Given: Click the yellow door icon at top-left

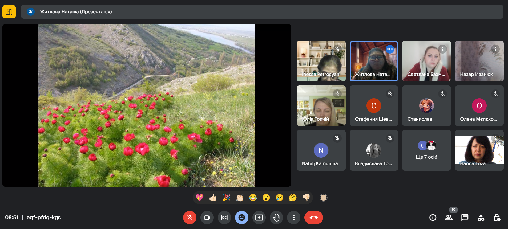Looking at the screenshot, I should 9,12.
